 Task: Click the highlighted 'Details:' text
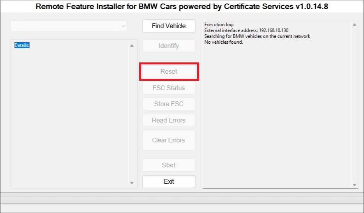coord(22,45)
